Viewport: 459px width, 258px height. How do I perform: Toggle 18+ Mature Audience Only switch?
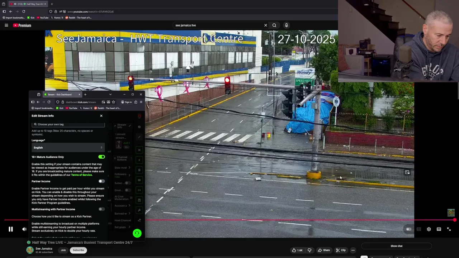click(x=101, y=157)
